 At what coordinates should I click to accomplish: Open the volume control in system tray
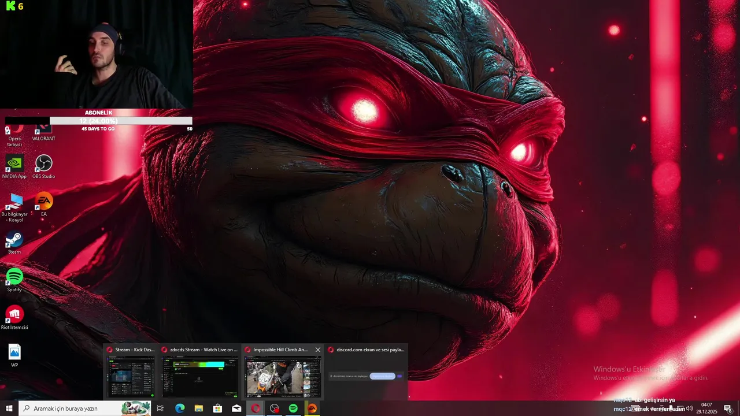689,408
